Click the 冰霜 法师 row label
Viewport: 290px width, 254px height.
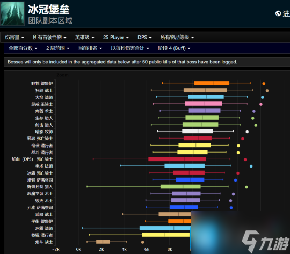click(x=44, y=228)
